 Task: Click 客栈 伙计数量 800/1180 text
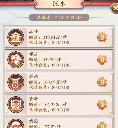click(x=50, y=43)
